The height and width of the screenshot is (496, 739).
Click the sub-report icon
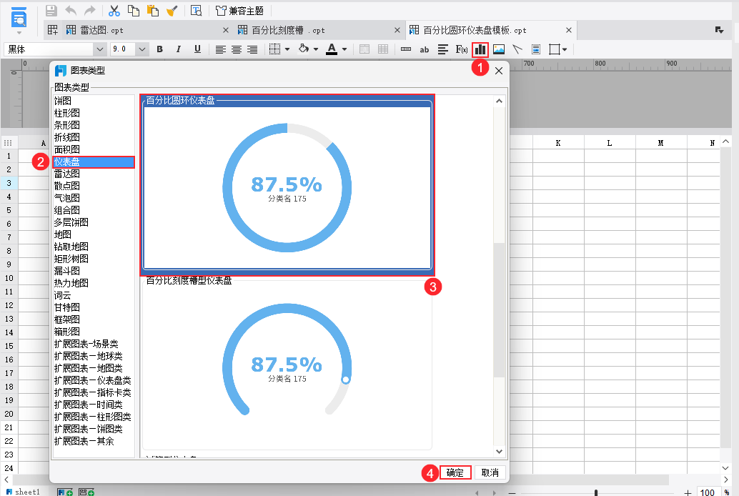click(536, 49)
